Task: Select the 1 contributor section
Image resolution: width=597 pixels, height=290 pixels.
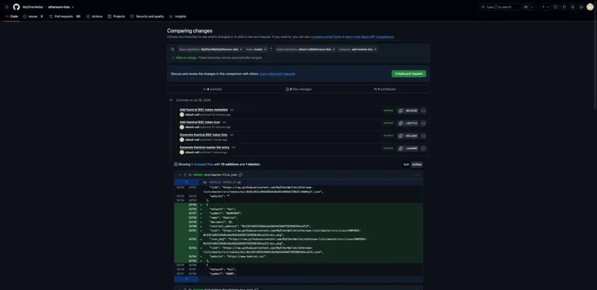Action: (x=385, y=89)
